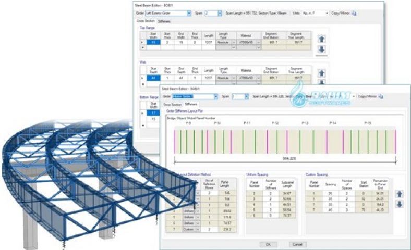The width and height of the screenshot is (411, 250).
Task: Open Top Flange Length Type Absolute dropdown
Action: coord(233,42)
